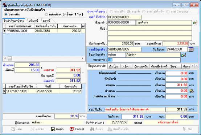Open the เงินโอน payment tab
The height and width of the screenshot is (135, 201).
pos(114,66)
